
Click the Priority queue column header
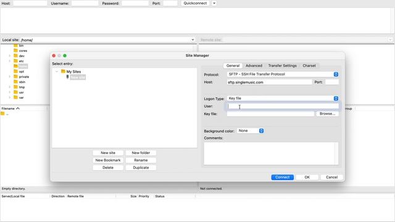coord(144,196)
